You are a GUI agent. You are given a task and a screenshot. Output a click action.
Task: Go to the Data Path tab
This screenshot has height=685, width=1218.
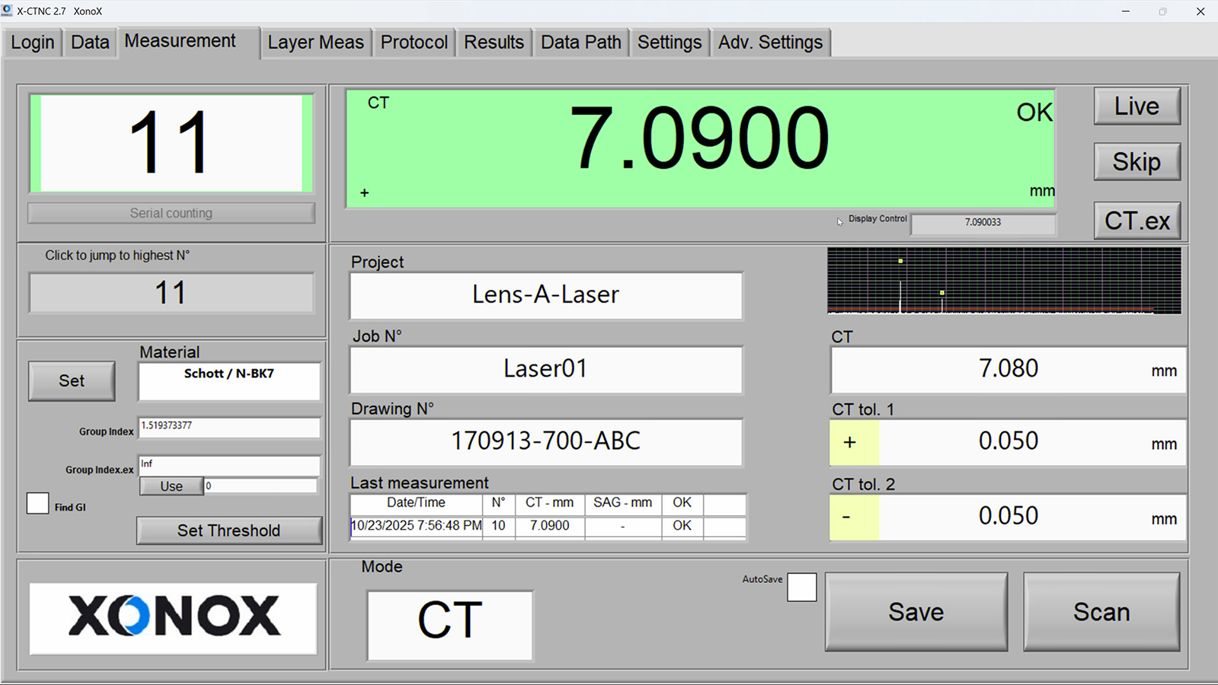pos(580,42)
